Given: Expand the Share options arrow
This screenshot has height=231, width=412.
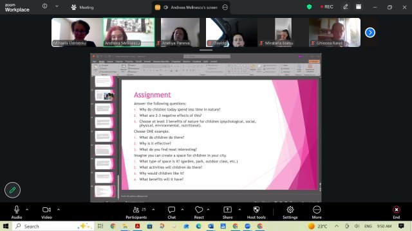Looking at the screenshot, I should [x=239, y=210].
